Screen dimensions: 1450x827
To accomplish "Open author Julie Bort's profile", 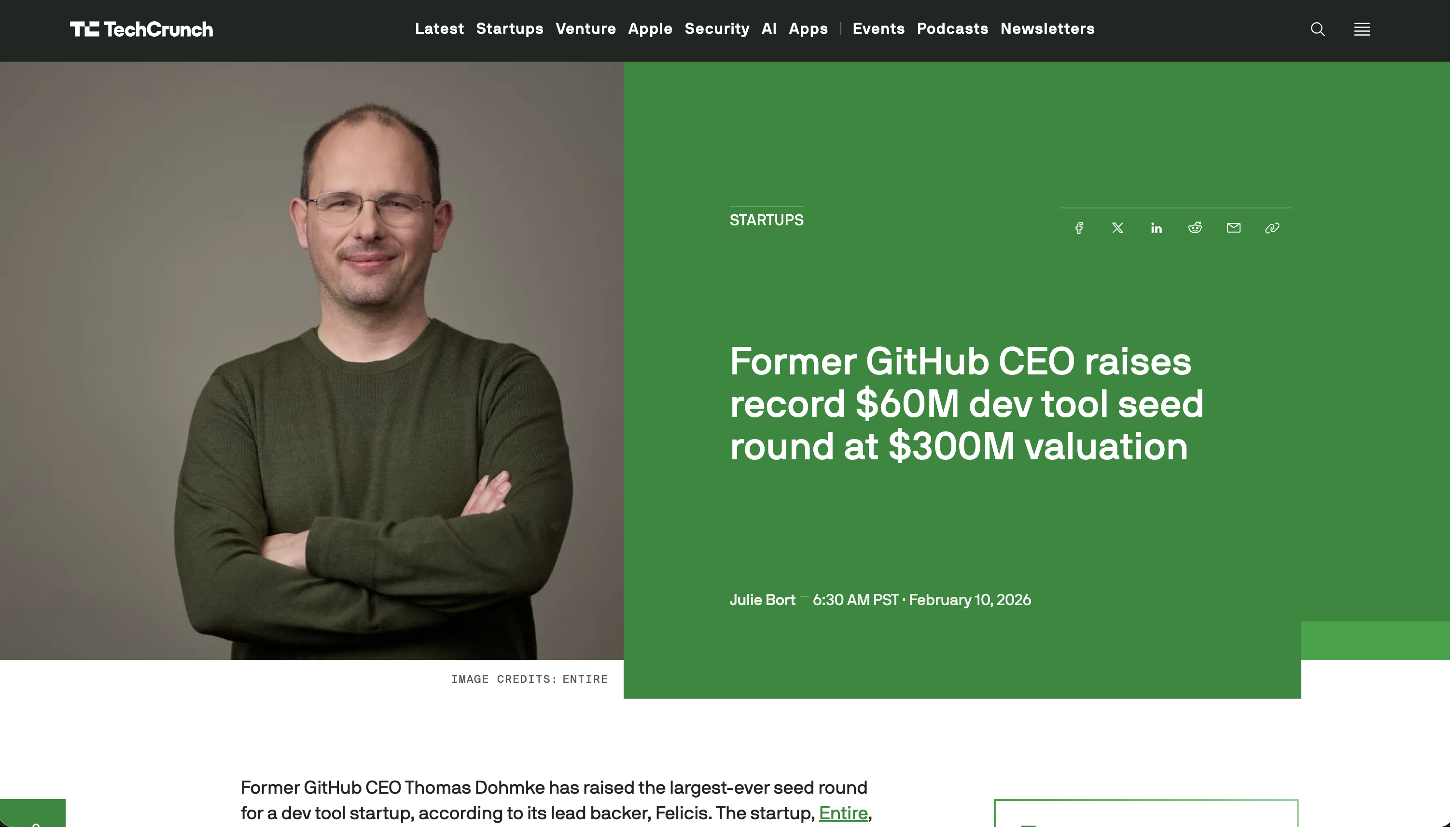I will (x=763, y=600).
